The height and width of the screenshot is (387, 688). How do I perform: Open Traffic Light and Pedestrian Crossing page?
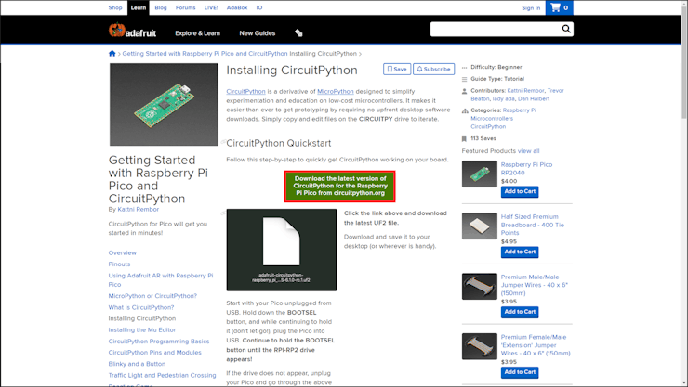click(x=163, y=375)
